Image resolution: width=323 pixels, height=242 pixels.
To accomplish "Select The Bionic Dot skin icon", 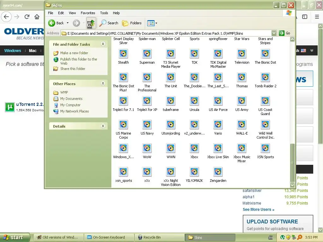I will tap(265, 54).
